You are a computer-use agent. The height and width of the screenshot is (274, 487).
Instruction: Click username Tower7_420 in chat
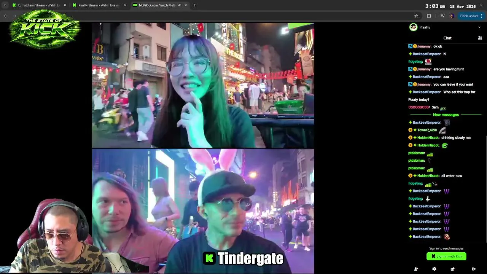point(427,130)
